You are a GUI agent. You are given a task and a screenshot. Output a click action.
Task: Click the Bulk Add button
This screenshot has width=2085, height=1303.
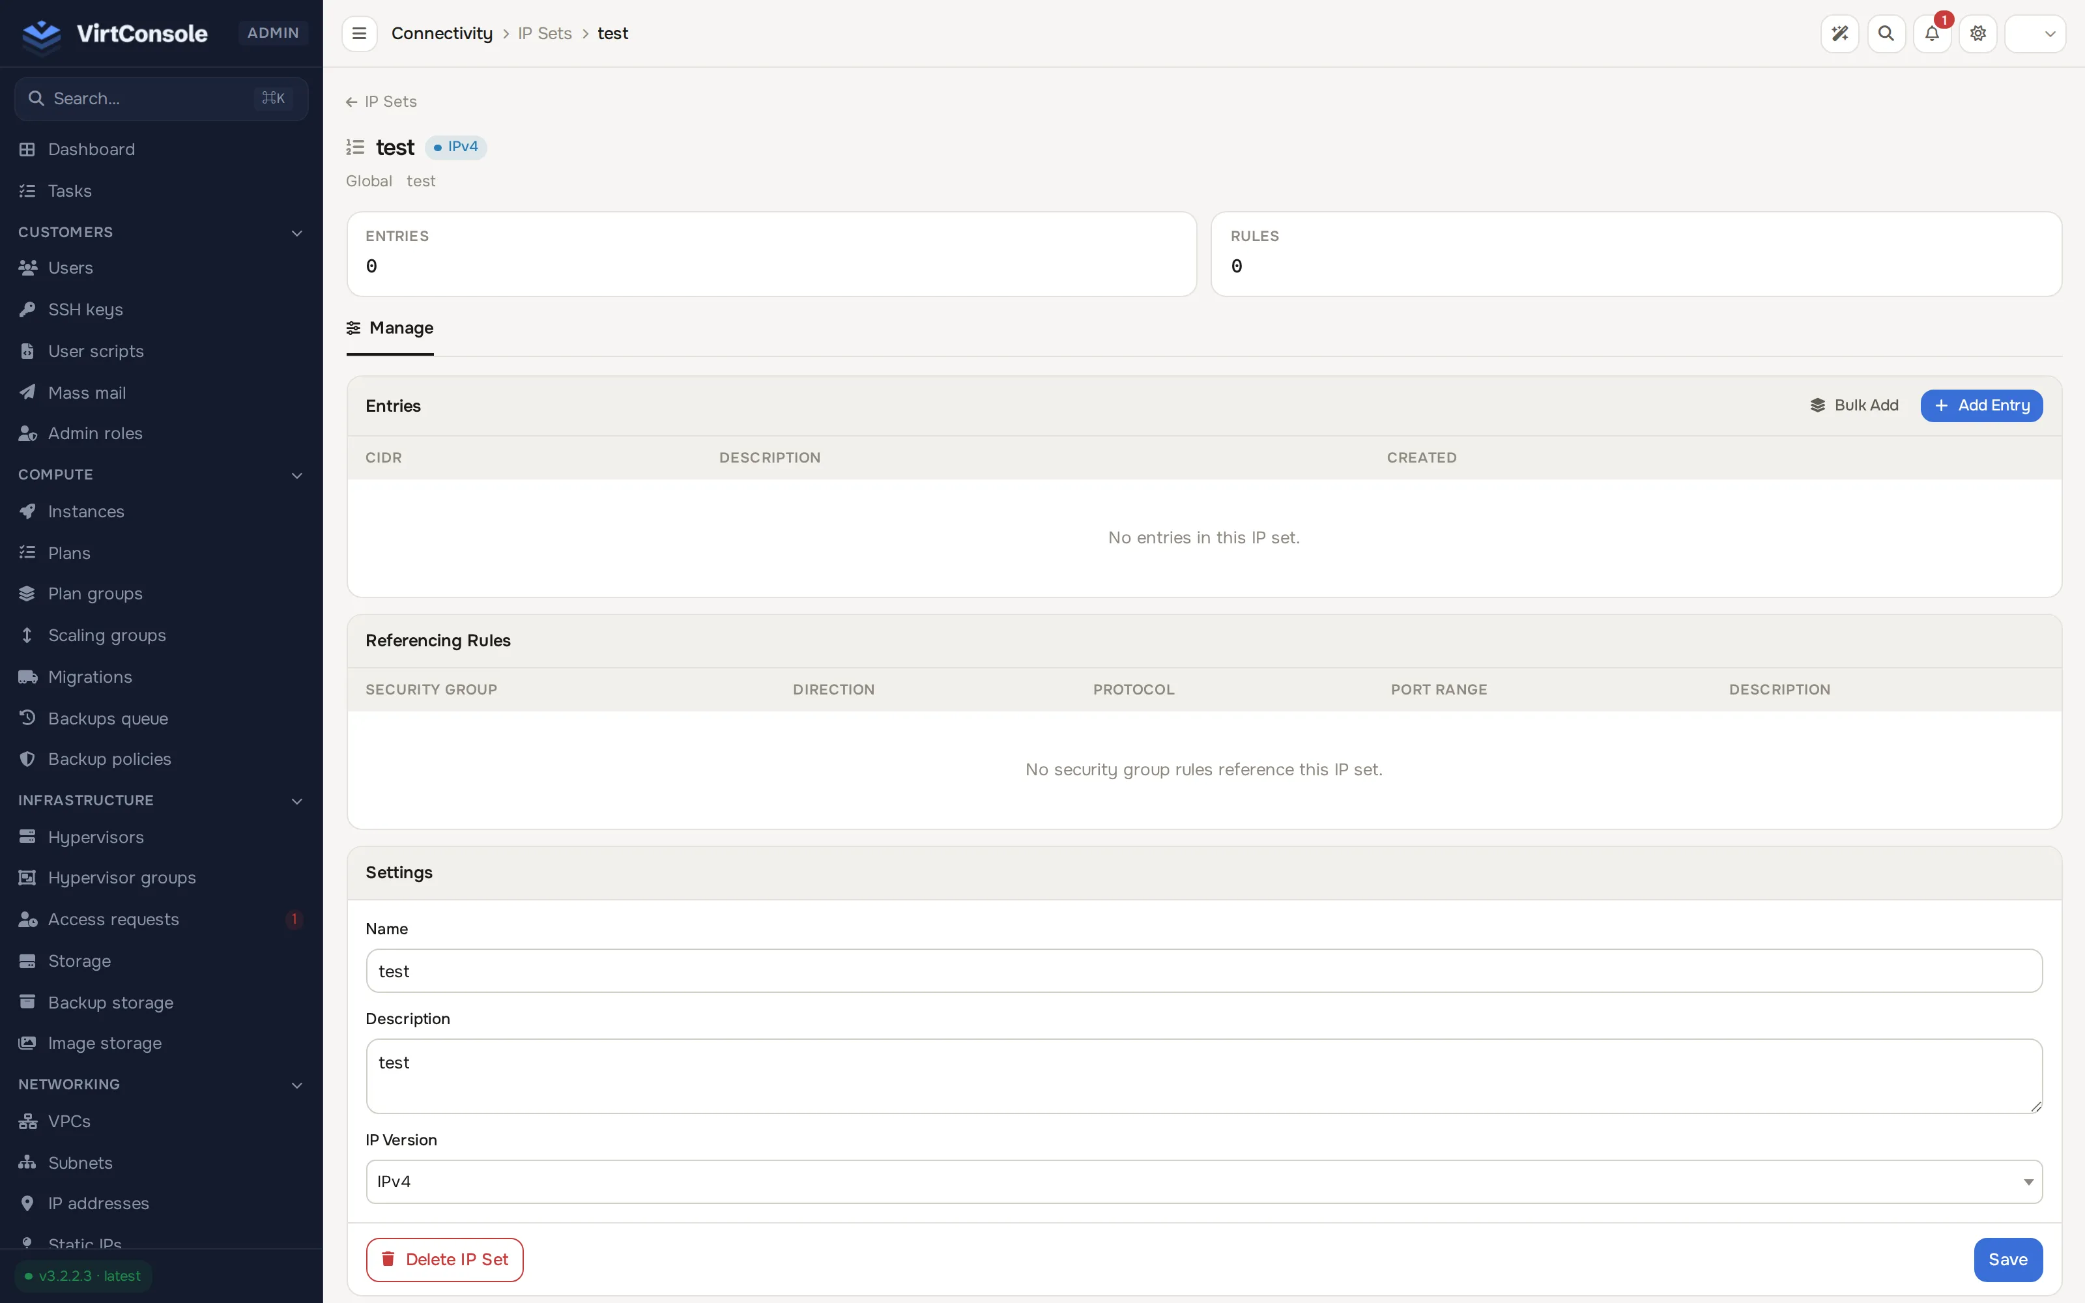tap(1854, 405)
